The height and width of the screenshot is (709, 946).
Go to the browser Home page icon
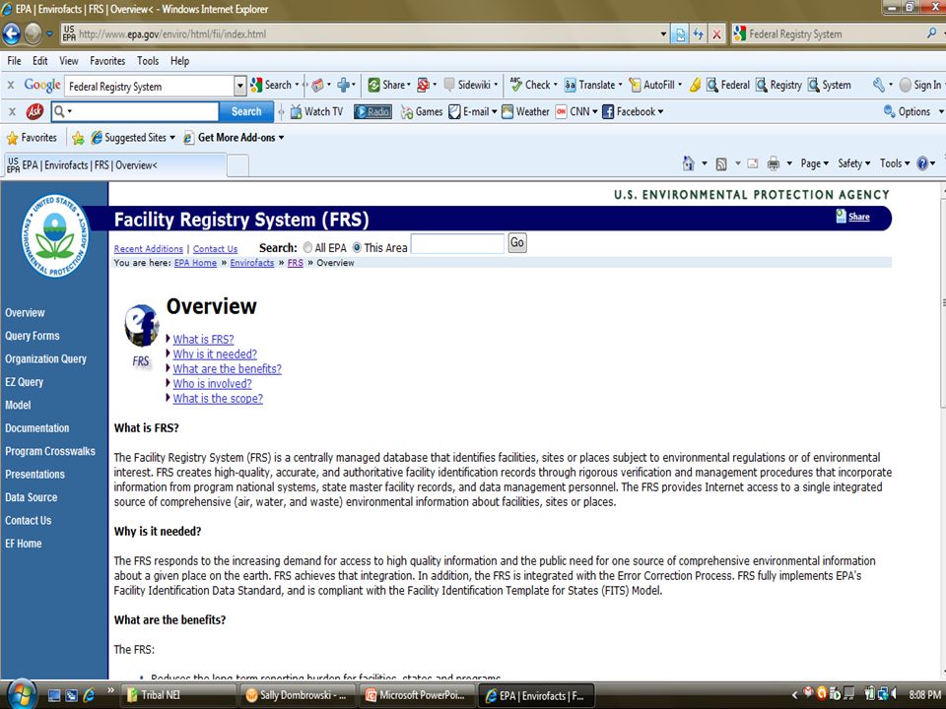click(x=688, y=163)
